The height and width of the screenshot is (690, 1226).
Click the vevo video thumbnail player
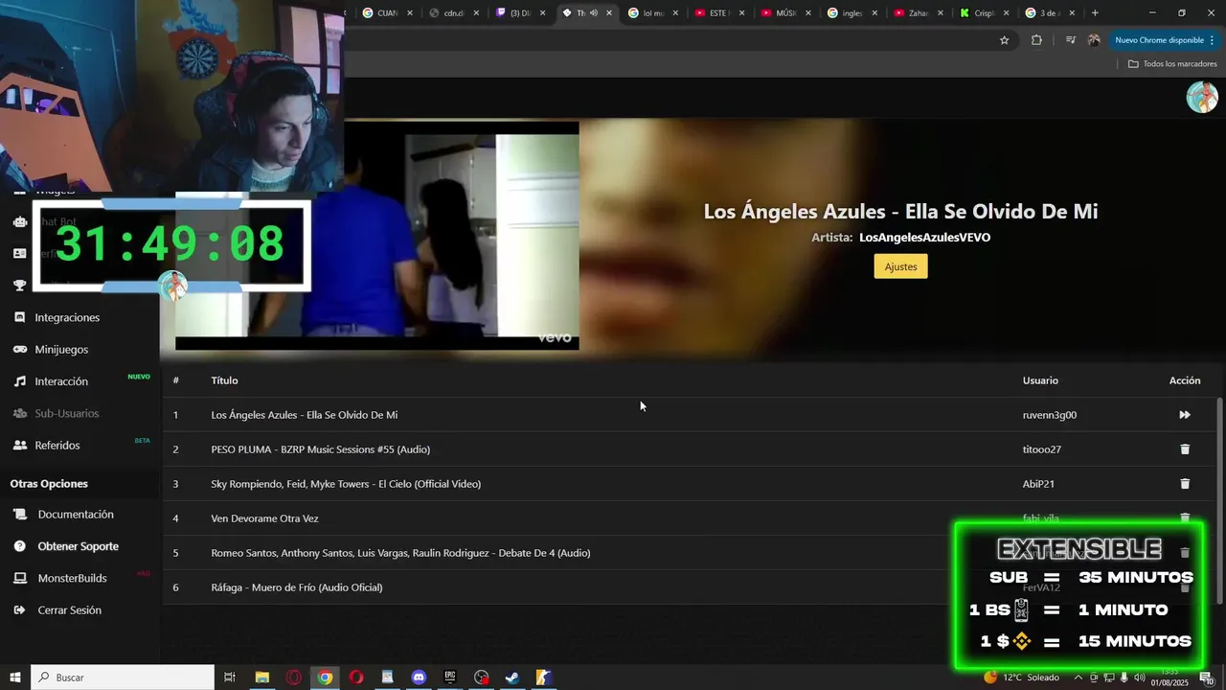click(377, 235)
